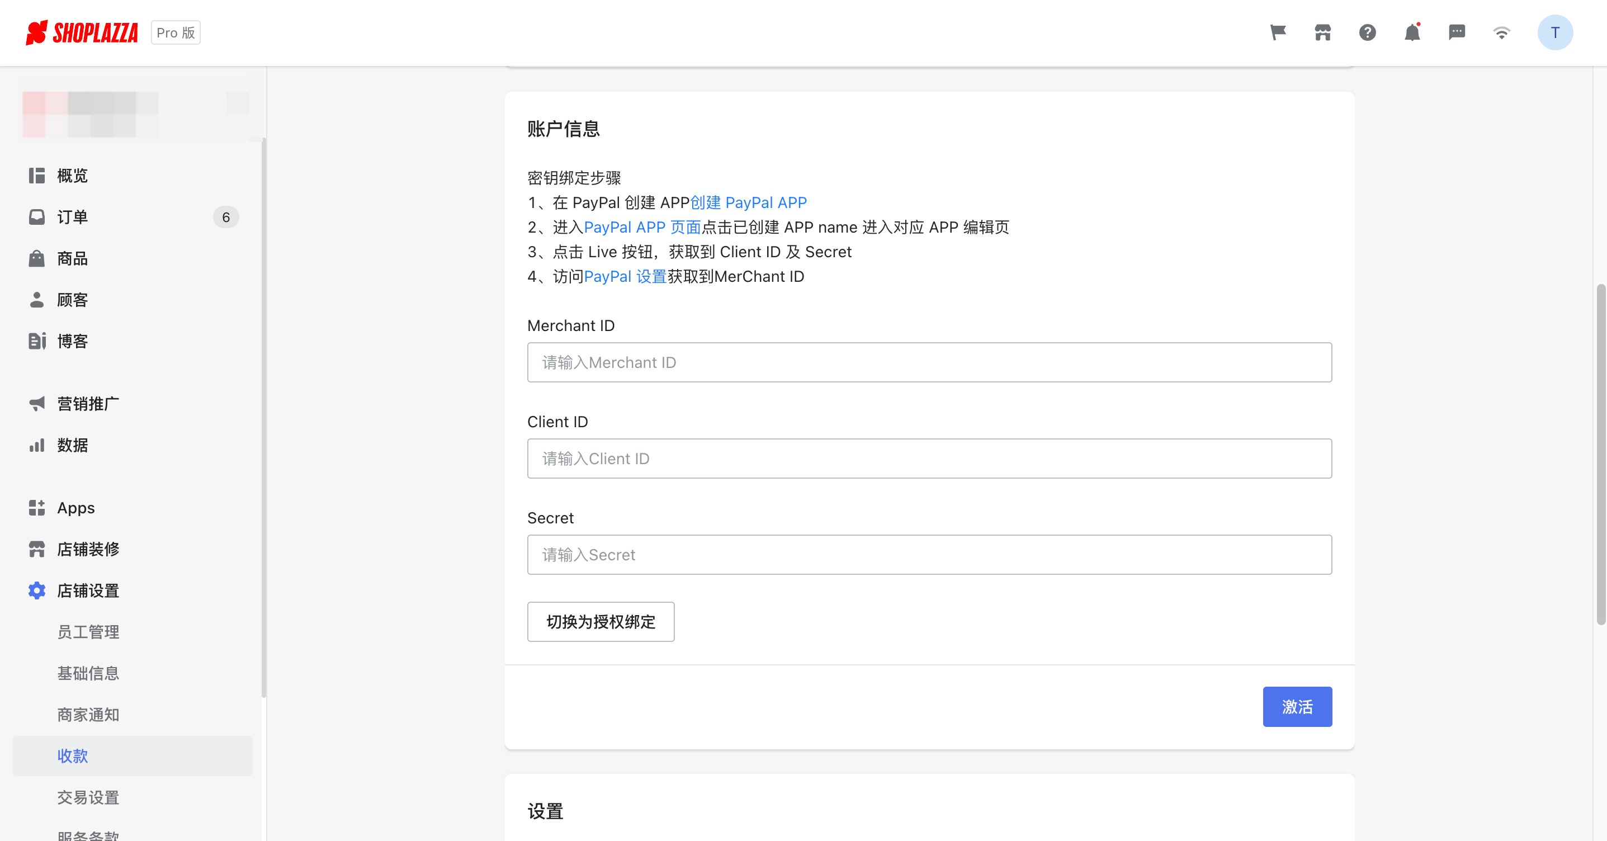
Task: Open the chat message icon
Action: click(1457, 32)
